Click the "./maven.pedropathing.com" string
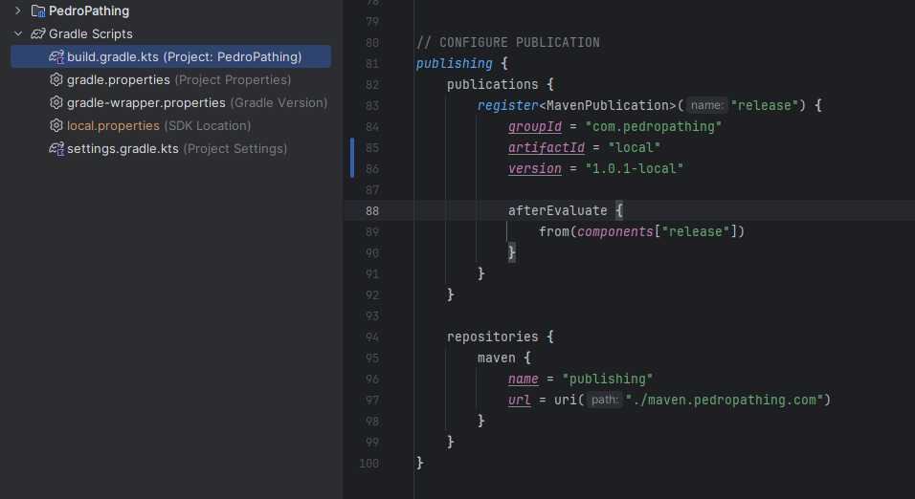Viewport: 915px width, 499px height. pos(725,400)
